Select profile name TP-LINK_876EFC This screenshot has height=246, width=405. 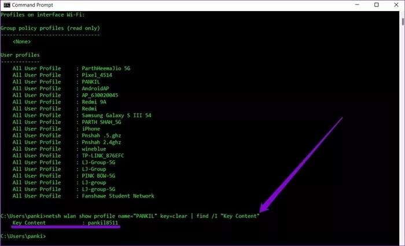103,156
